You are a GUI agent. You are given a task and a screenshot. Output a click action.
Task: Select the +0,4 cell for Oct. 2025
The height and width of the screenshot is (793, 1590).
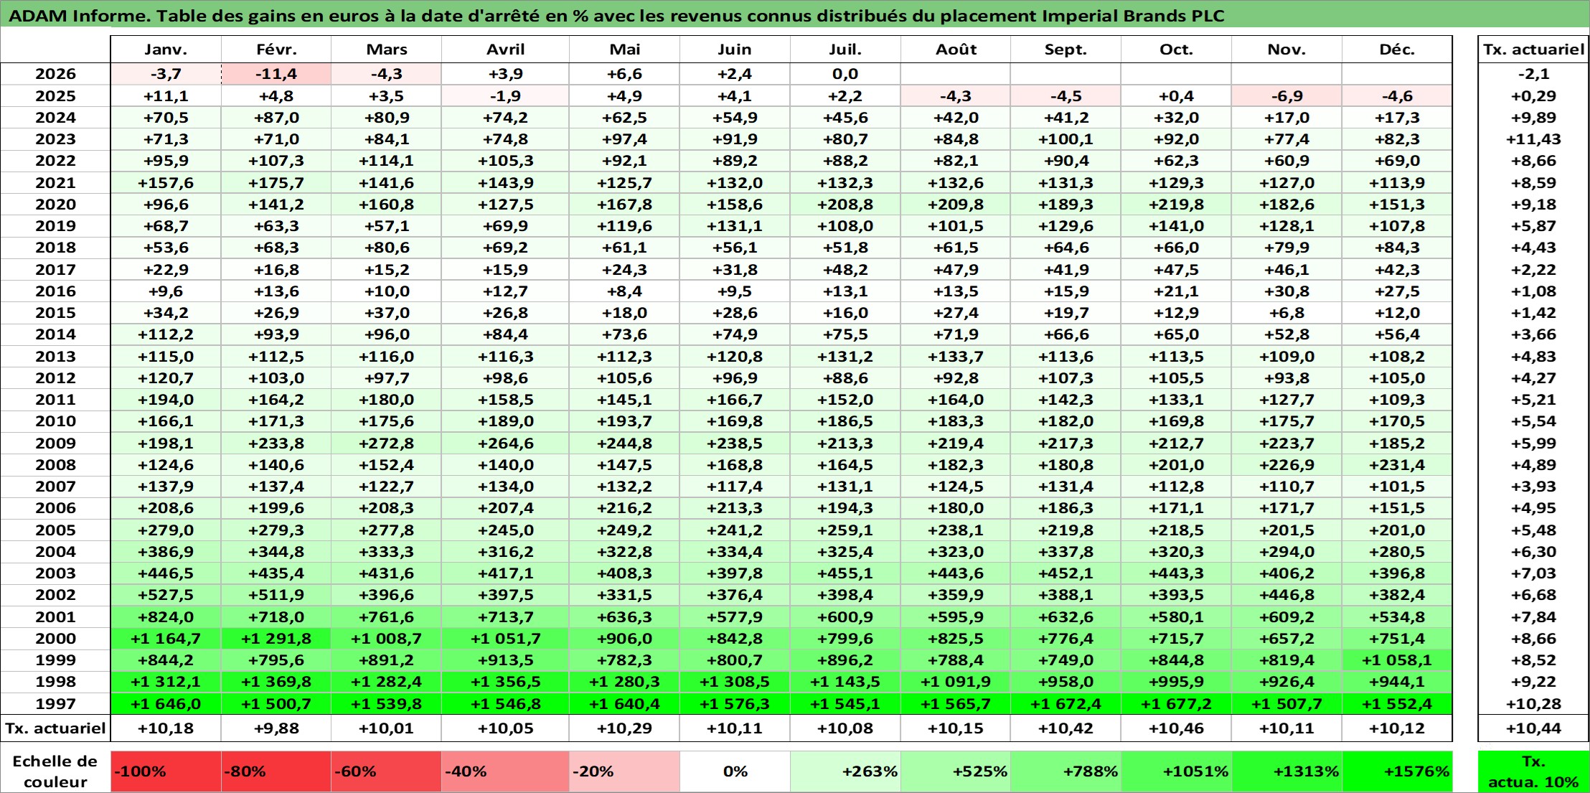(x=1176, y=96)
